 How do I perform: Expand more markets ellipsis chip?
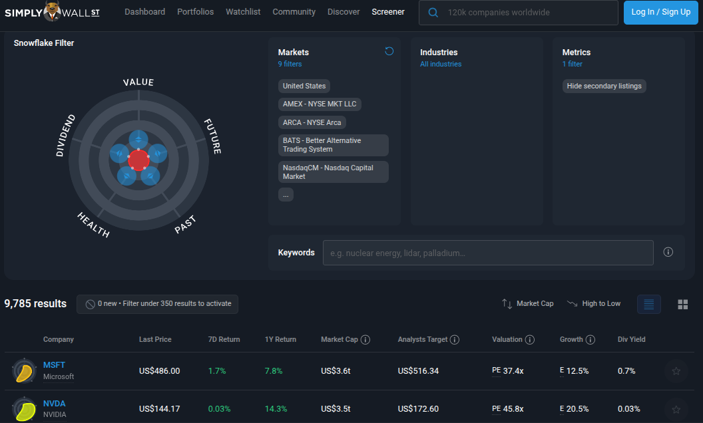click(286, 194)
